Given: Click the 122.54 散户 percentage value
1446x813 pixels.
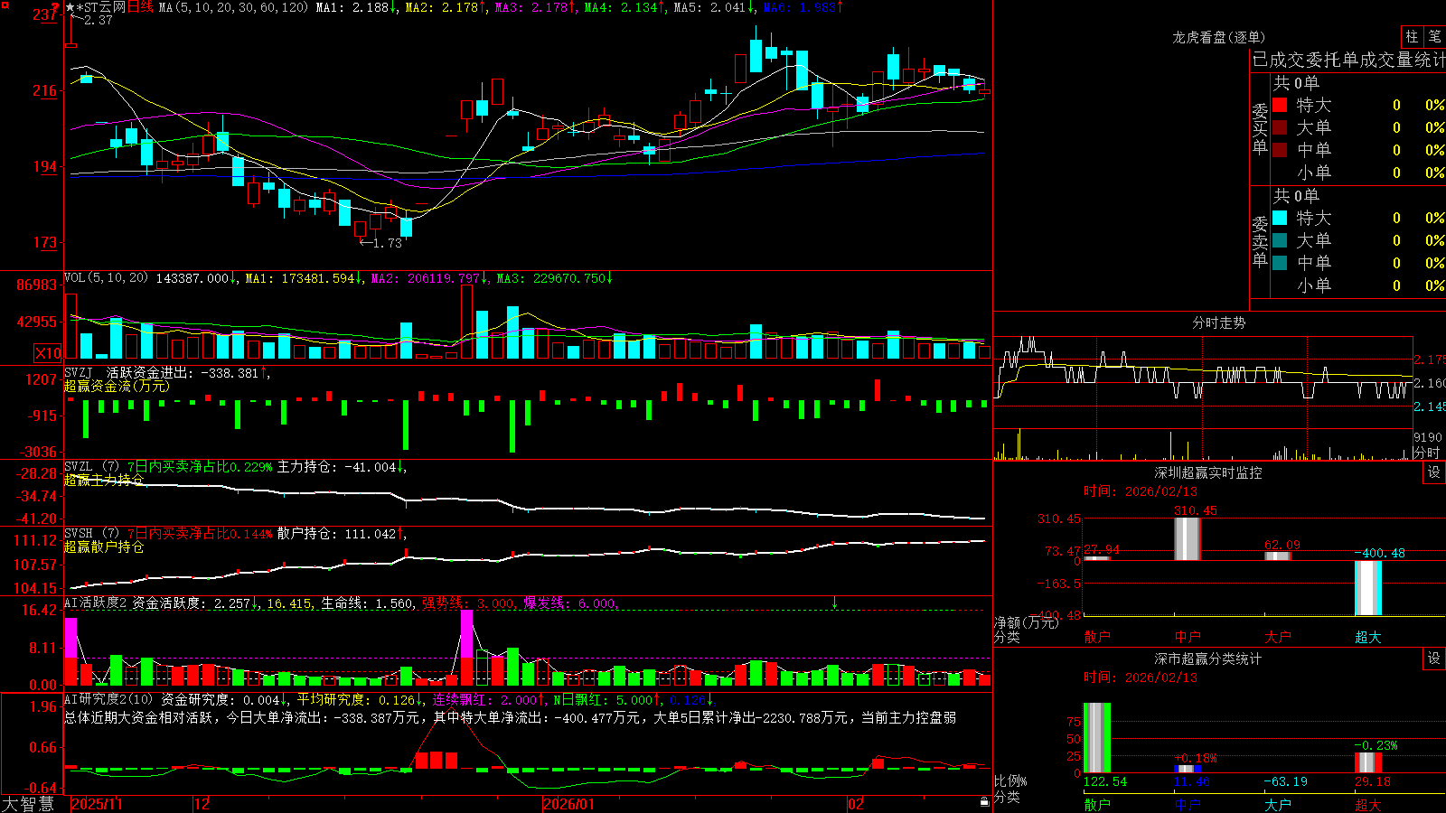Looking at the screenshot, I should pos(1105,781).
